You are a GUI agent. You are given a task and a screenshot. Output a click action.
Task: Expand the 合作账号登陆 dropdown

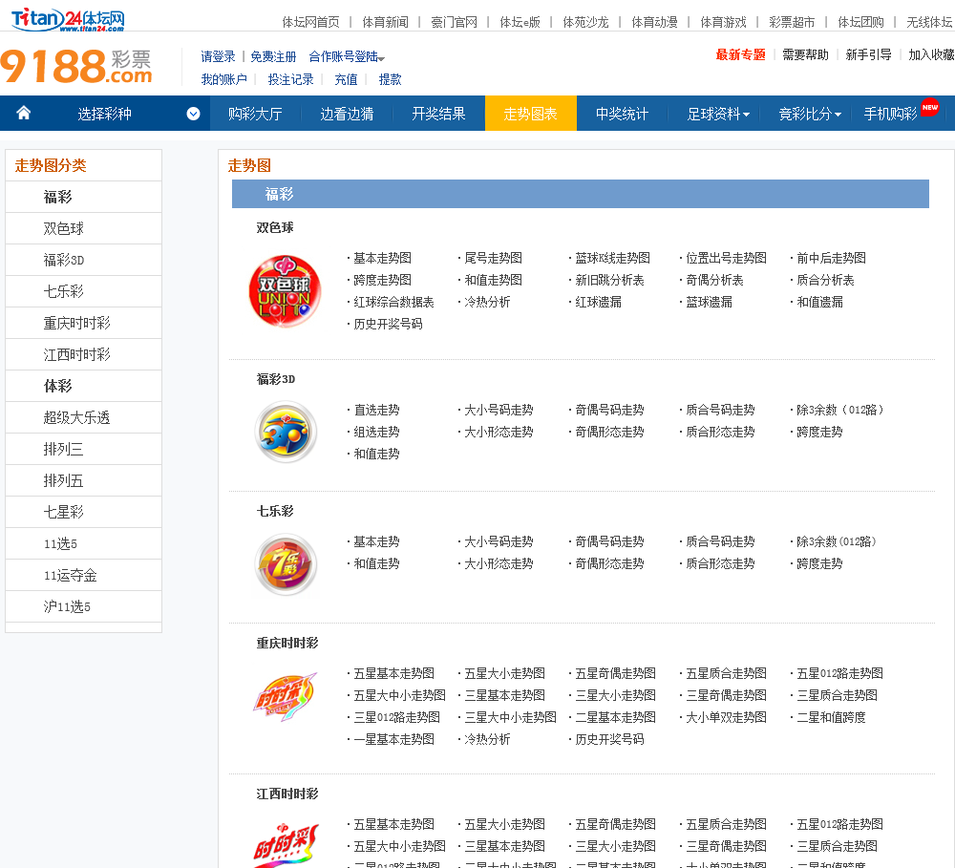coord(347,56)
